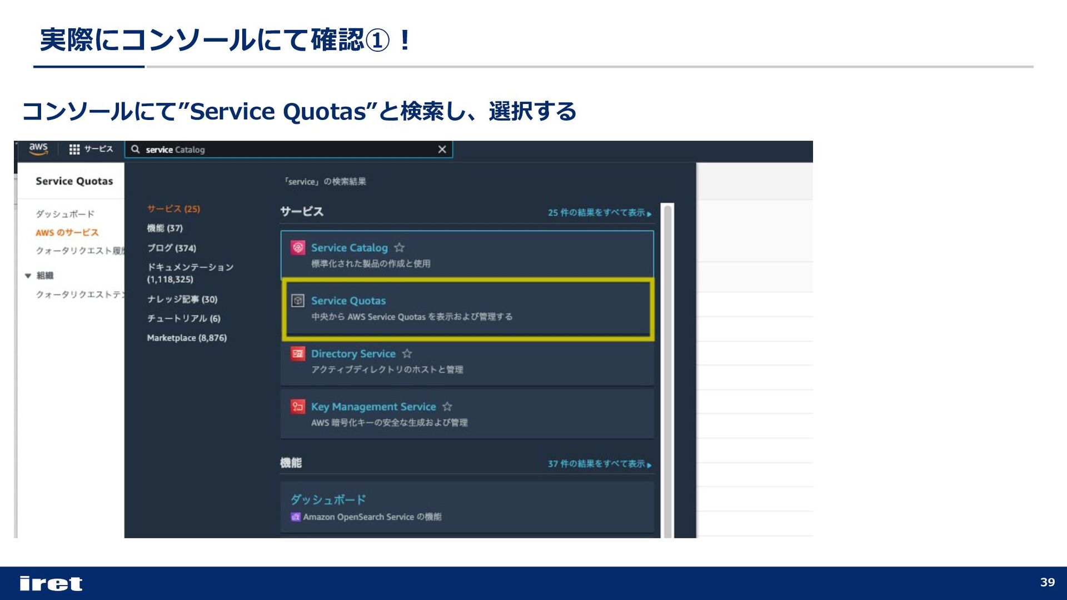Image resolution: width=1067 pixels, height=600 pixels.
Task: Click in the service search field
Action: click(x=289, y=149)
